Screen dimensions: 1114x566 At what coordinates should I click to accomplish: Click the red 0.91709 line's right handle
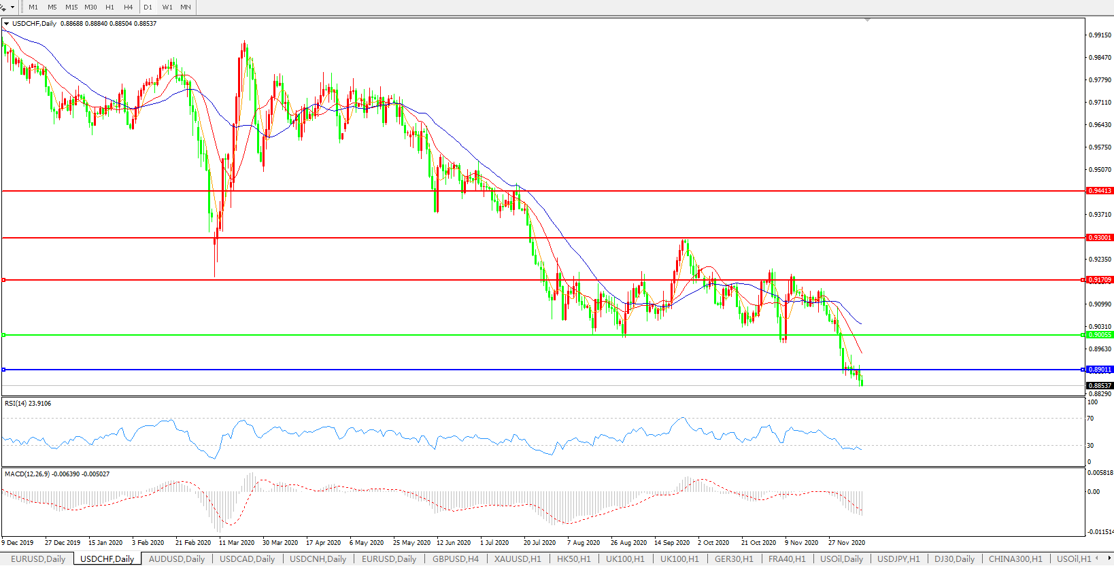pos(1083,280)
